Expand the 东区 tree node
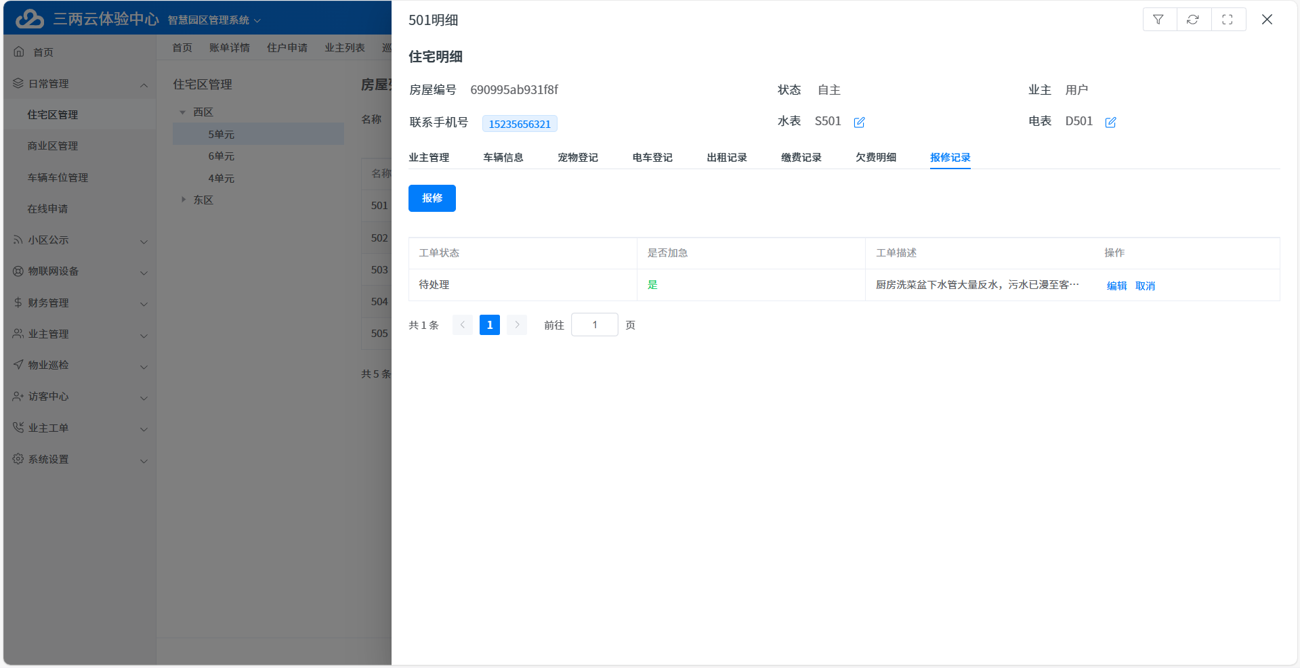The height and width of the screenshot is (668, 1300). point(183,199)
